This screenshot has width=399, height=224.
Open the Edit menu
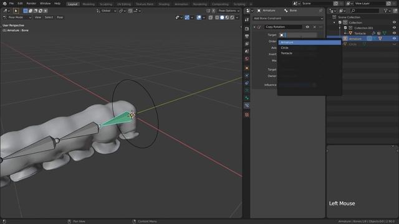click(x=20, y=4)
